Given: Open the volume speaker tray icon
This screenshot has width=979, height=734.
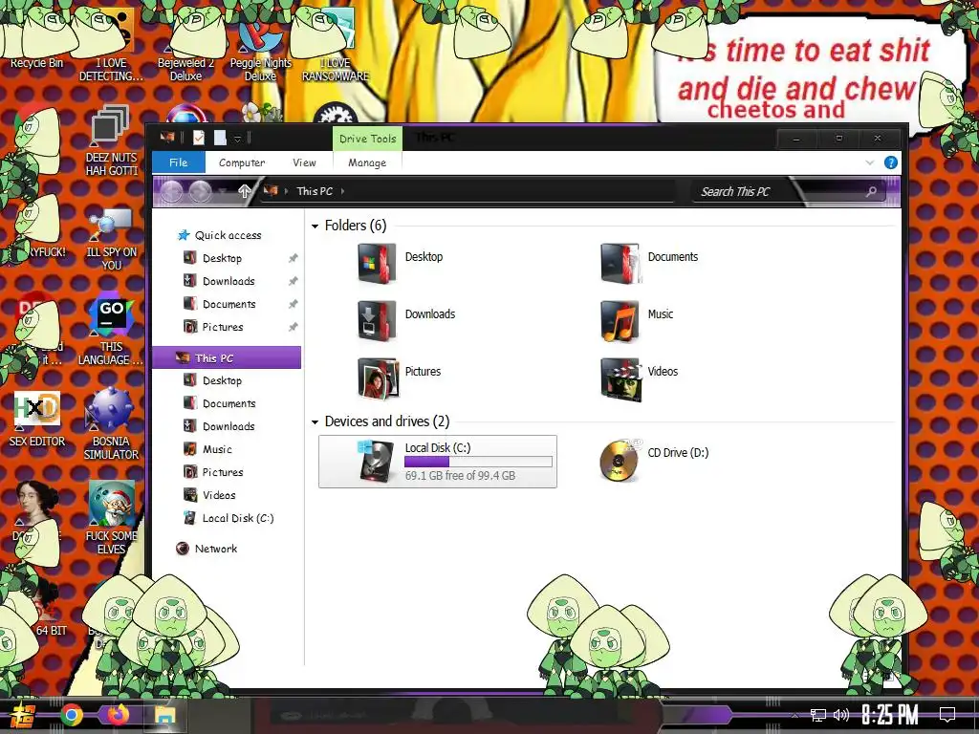Looking at the screenshot, I should (x=841, y=715).
